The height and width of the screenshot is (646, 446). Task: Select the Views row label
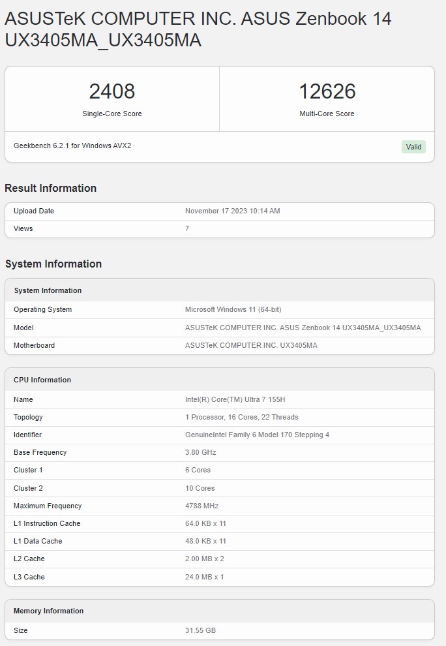23,228
